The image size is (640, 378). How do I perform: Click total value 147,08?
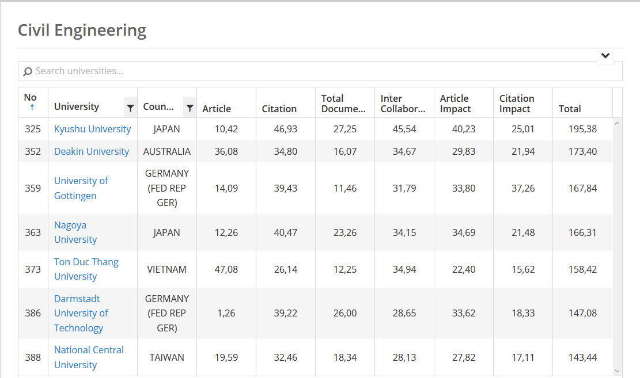tap(582, 313)
